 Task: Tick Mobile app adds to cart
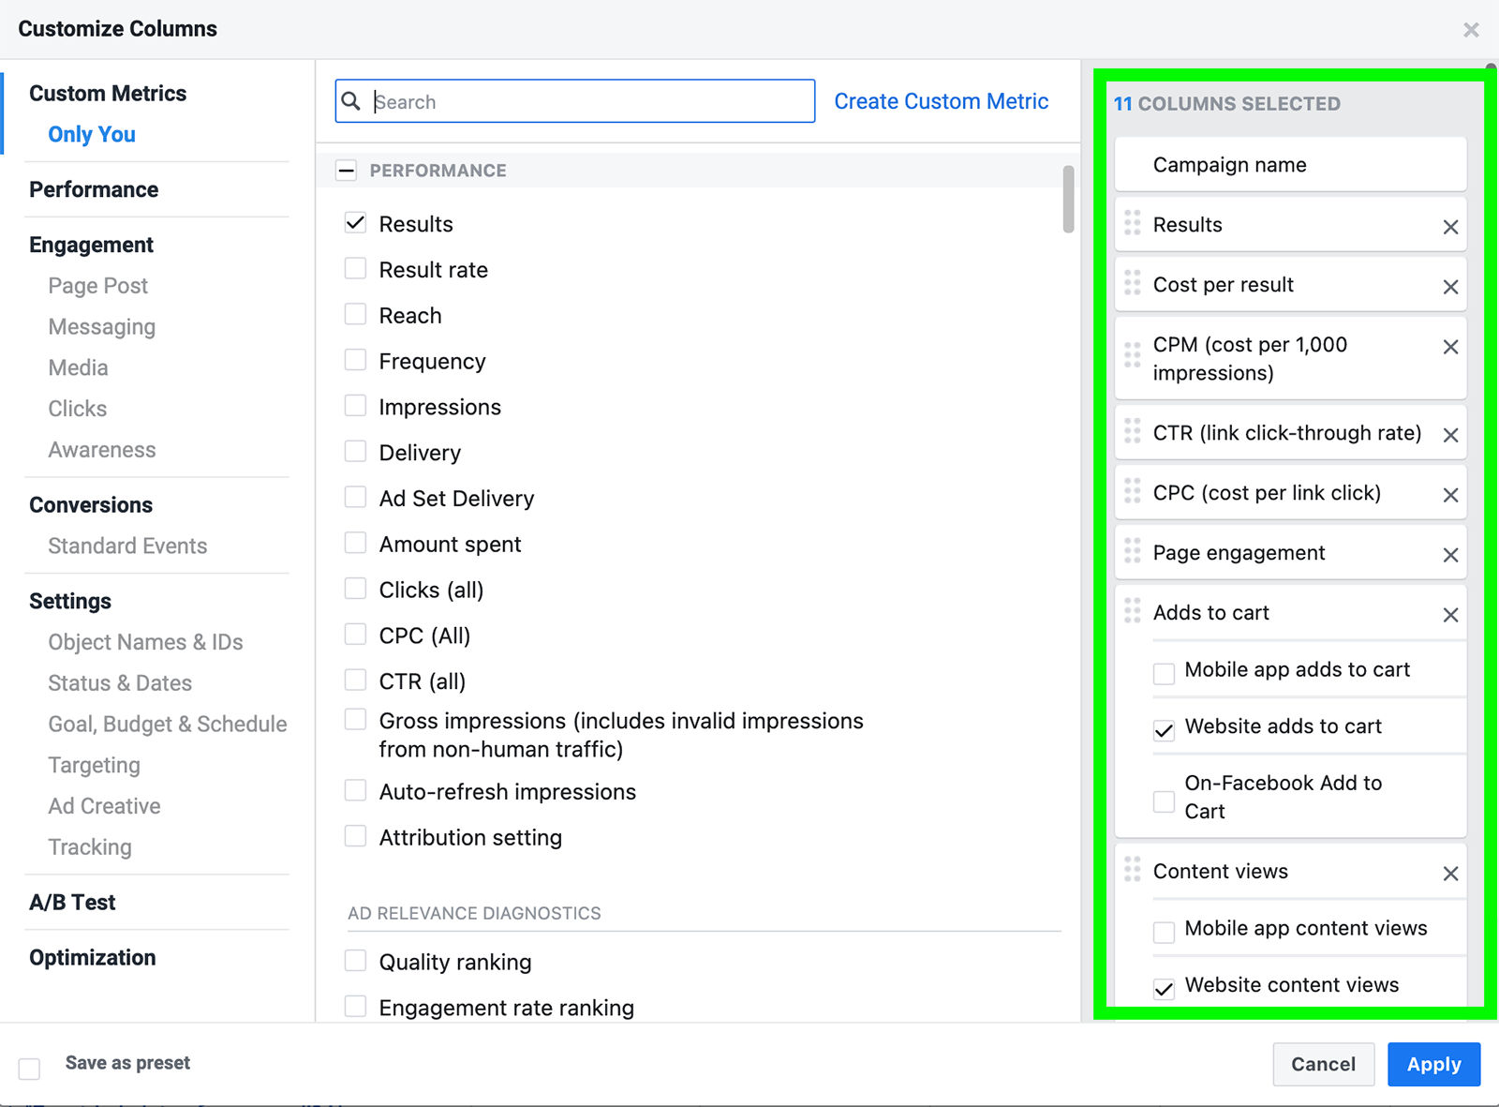[x=1164, y=674]
